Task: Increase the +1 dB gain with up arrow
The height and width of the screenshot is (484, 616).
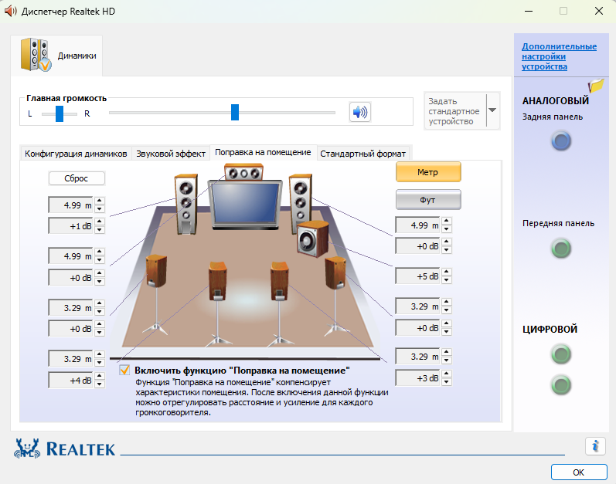Action: pyautogui.click(x=100, y=222)
